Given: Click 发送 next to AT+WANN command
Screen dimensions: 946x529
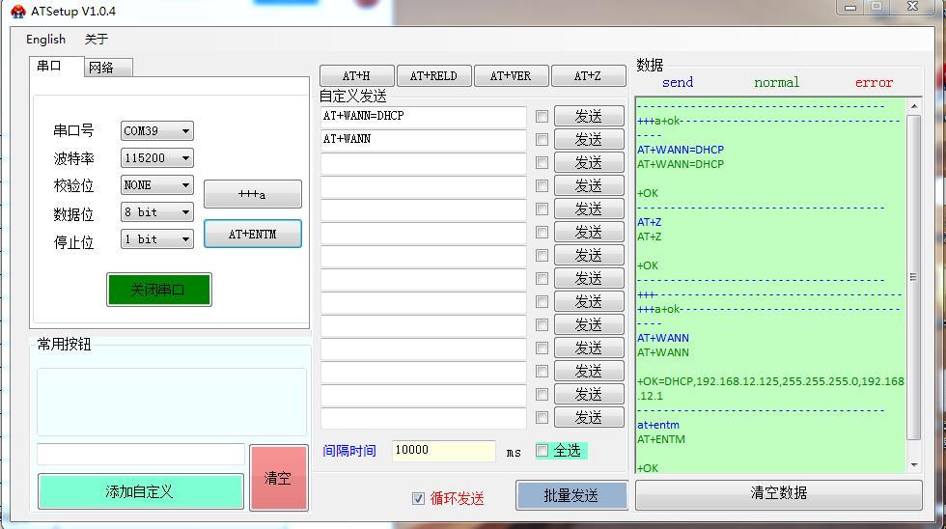Looking at the screenshot, I should point(588,139).
